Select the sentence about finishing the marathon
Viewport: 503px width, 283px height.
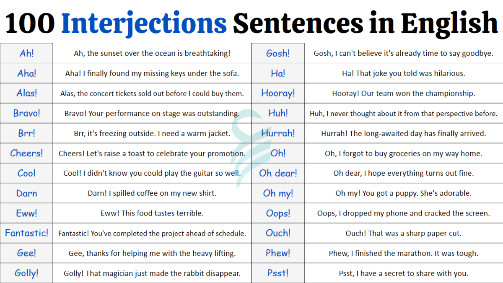tap(403, 253)
